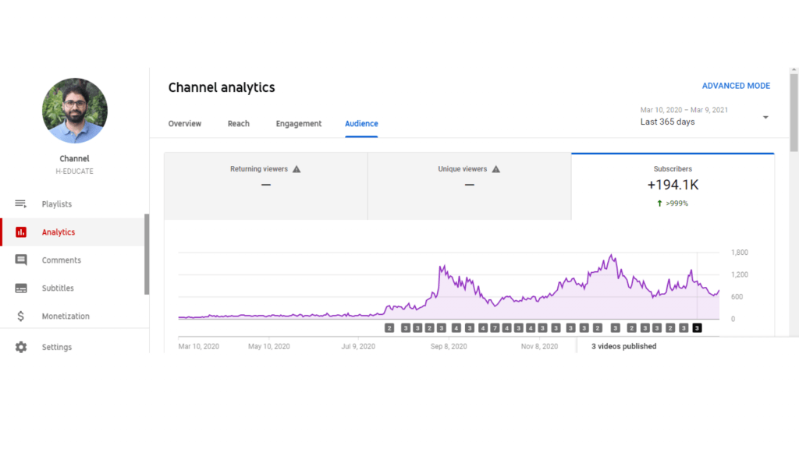Click the Settings gear icon
The height and width of the screenshot is (449, 799).
(x=21, y=347)
